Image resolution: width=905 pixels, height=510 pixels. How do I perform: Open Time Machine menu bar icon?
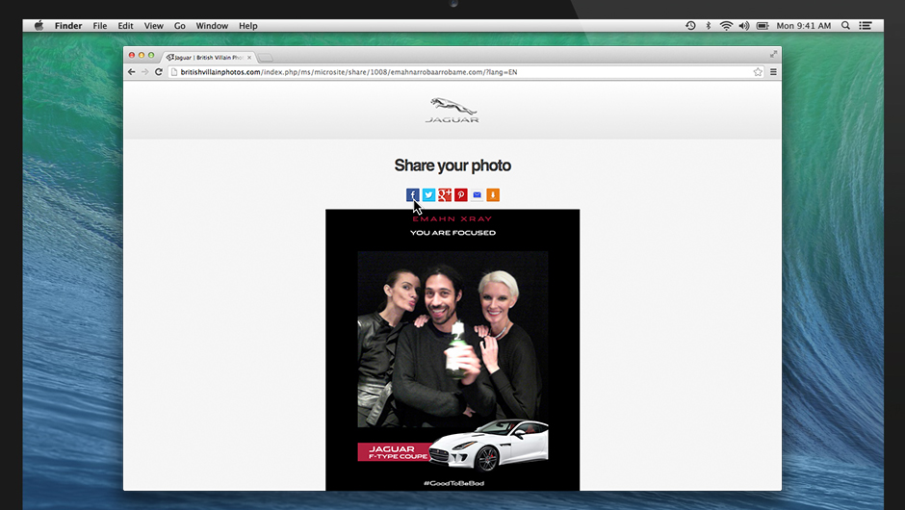coord(690,25)
